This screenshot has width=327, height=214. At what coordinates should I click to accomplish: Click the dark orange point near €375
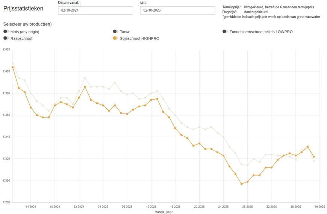[157, 99]
